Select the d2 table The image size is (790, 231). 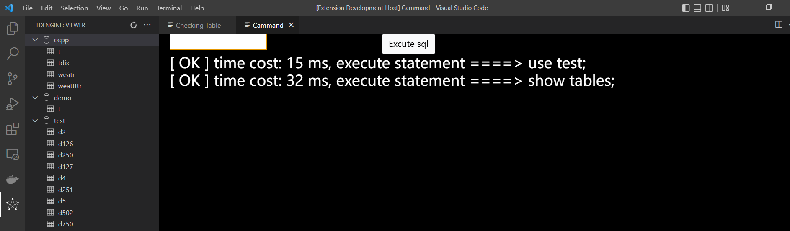92,132
